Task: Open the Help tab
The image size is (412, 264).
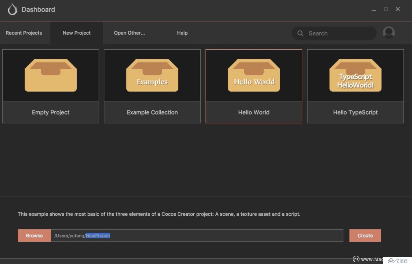Action: point(182,33)
